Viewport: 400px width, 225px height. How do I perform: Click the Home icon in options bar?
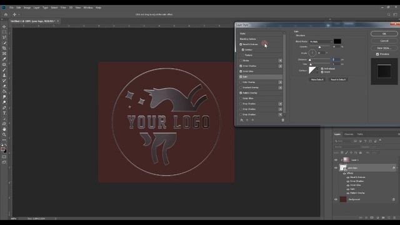(x=6, y=14)
